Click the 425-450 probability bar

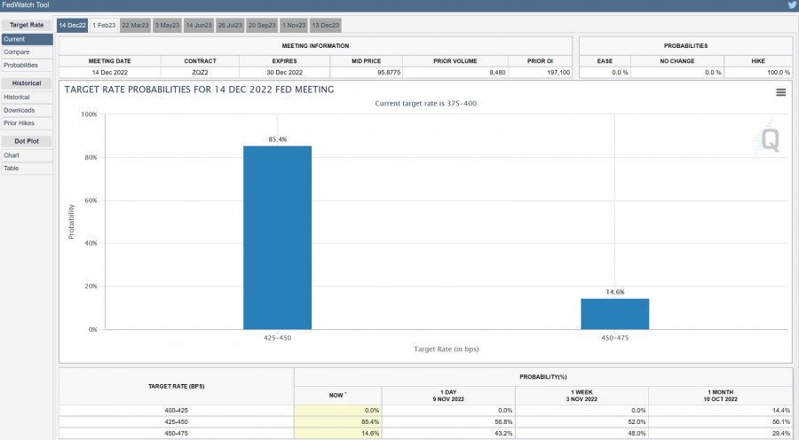coord(277,238)
